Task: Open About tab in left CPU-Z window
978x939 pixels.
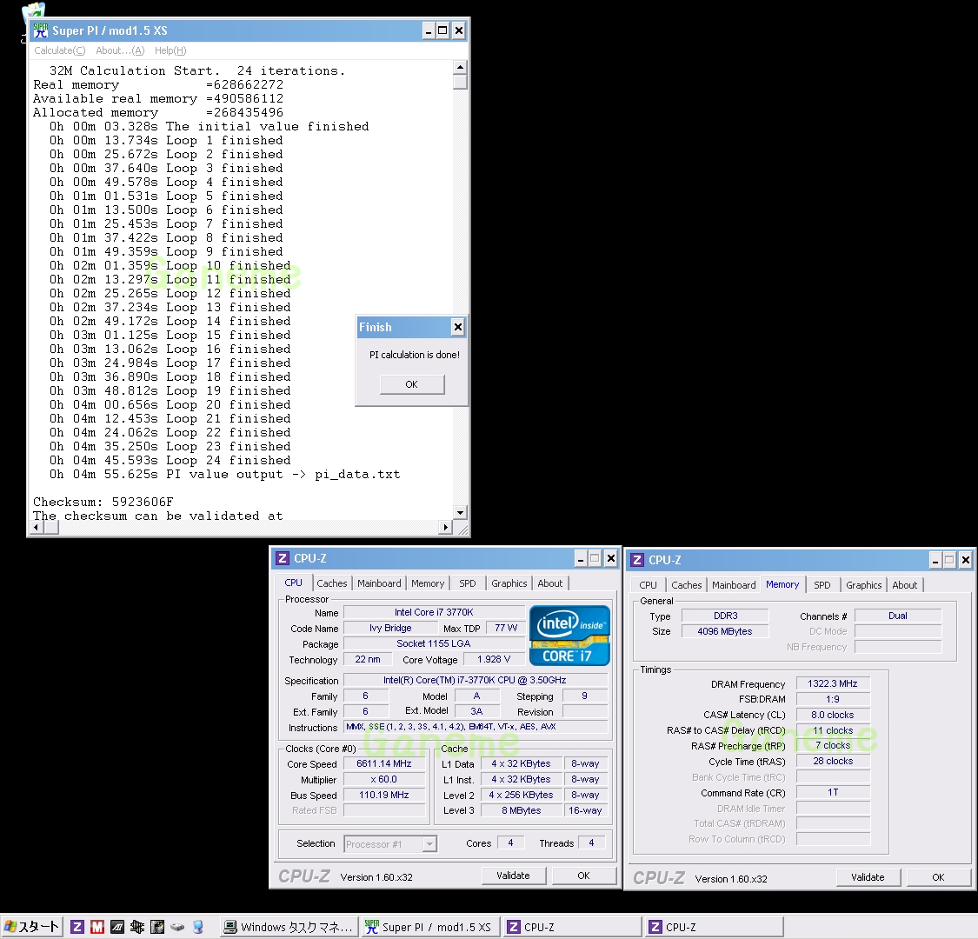Action: click(550, 583)
